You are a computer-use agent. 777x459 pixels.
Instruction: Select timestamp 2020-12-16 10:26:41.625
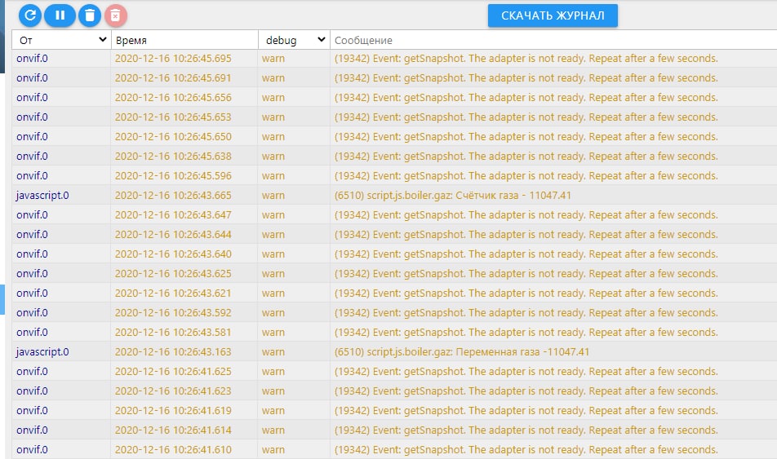[x=173, y=372]
